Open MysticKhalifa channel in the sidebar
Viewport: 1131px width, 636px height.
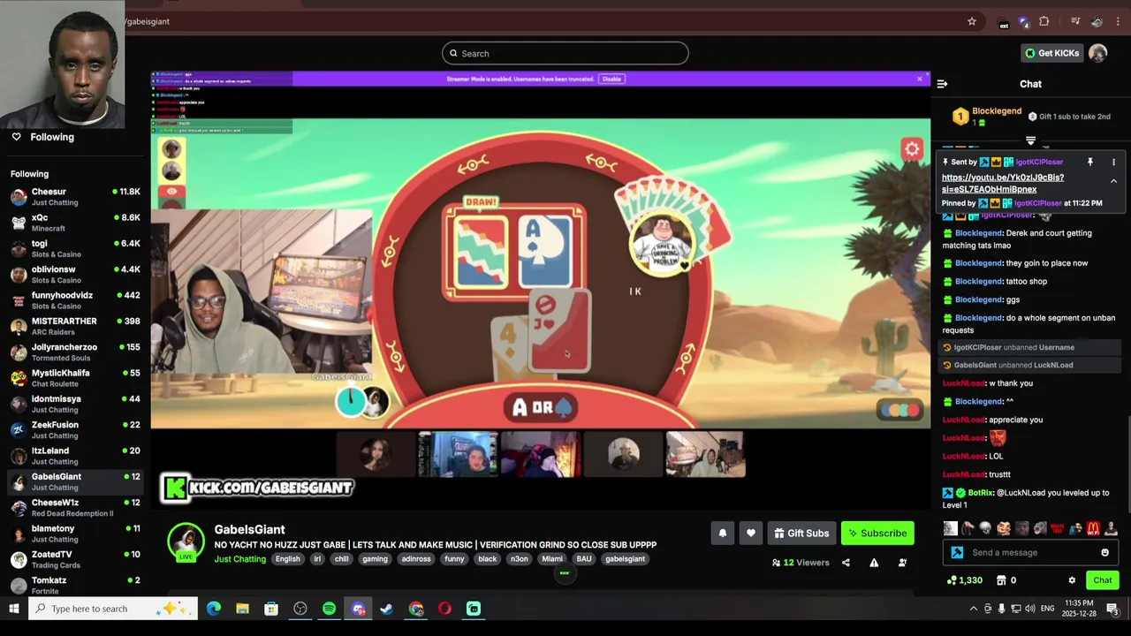pyautogui.click(x=75, y=378)
